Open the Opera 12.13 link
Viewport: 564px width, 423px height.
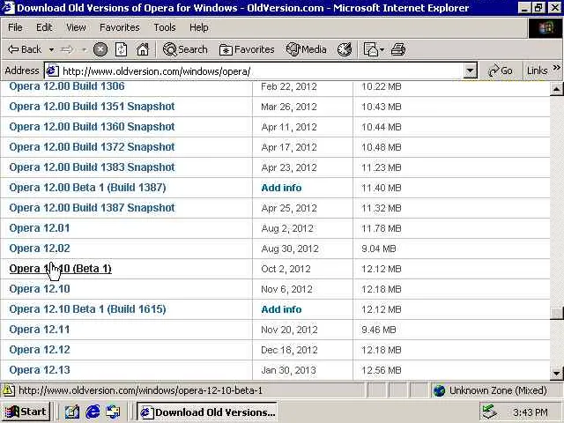pyautogui.click(x=40, y=370)
